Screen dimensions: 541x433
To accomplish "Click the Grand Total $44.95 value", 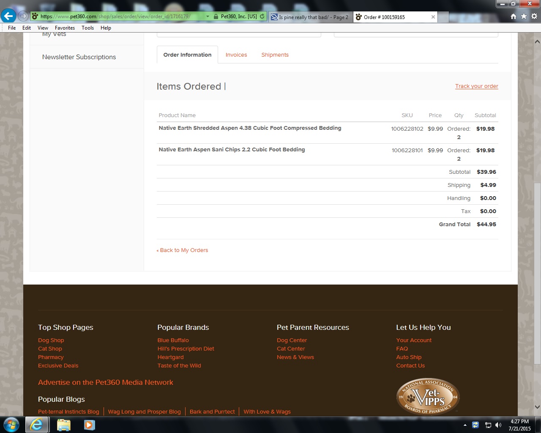I will tap(486, 224).
